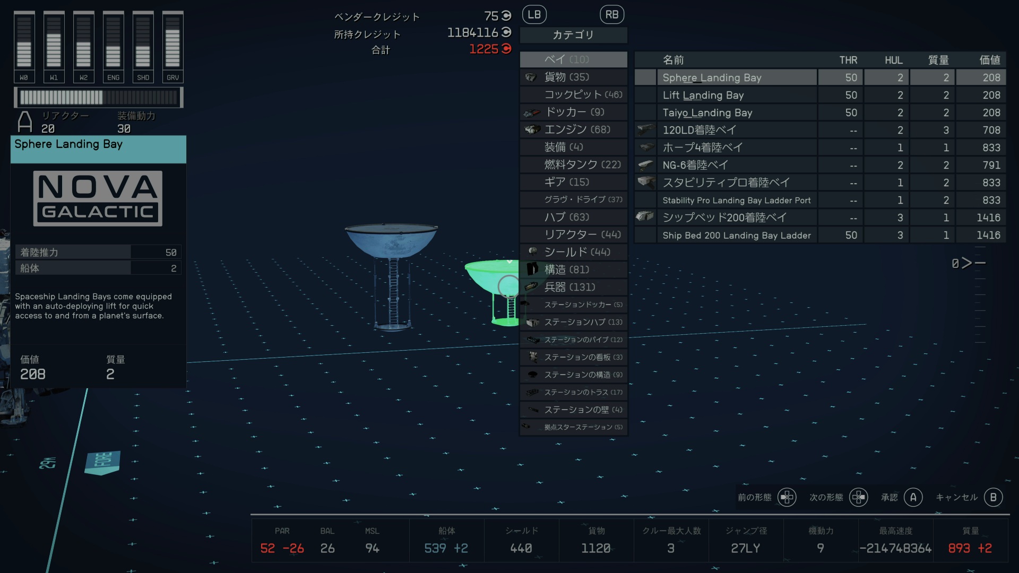Screen dimensions: 1019x573
Task: Click the 構造 category module icon
Action: point(532,269)
